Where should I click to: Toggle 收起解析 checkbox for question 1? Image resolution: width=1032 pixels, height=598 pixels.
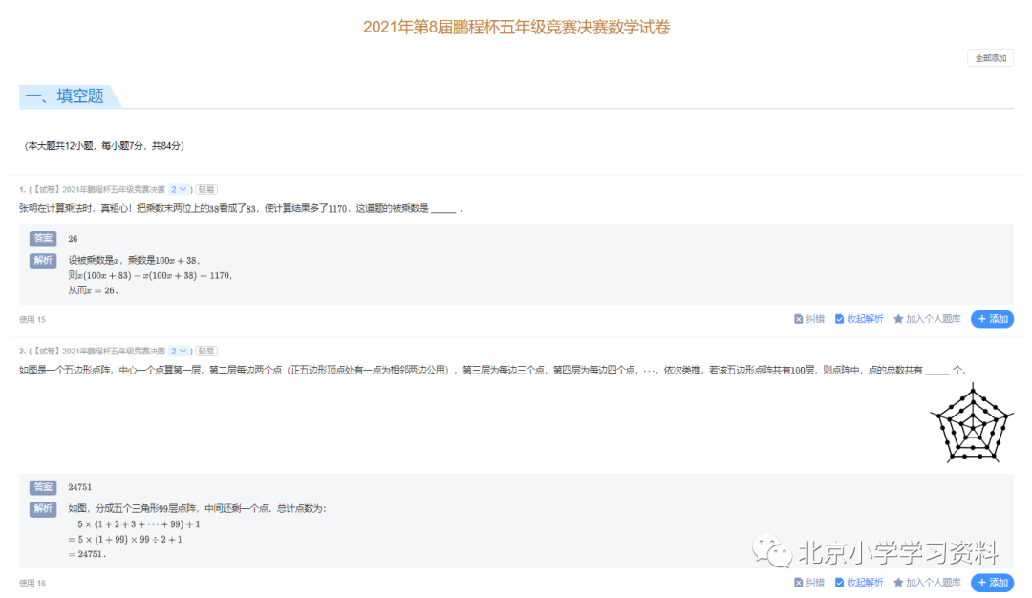click(839, 319)
